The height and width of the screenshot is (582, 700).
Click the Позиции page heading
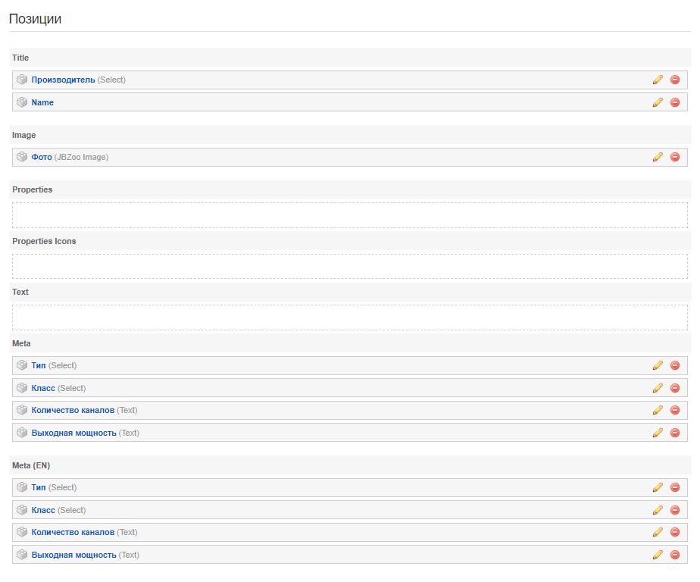click(36, 19)
